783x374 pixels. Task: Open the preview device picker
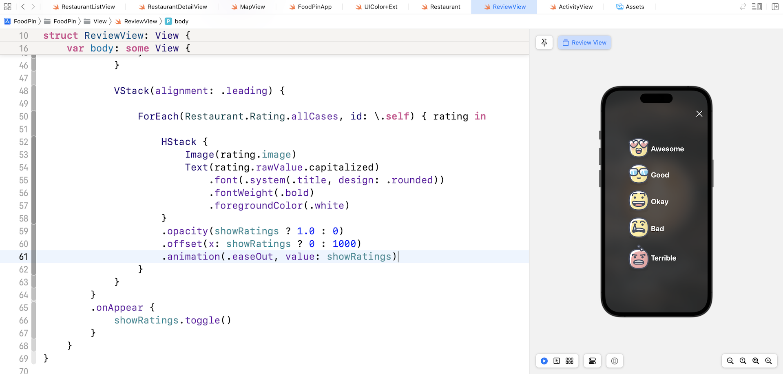pos(615,361)
